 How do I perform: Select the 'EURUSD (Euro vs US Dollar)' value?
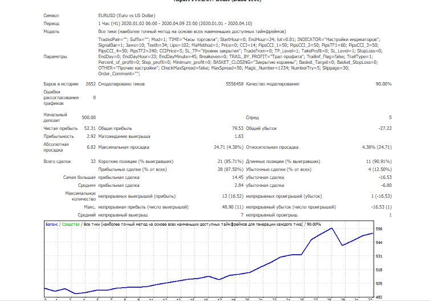coord(127,15)
